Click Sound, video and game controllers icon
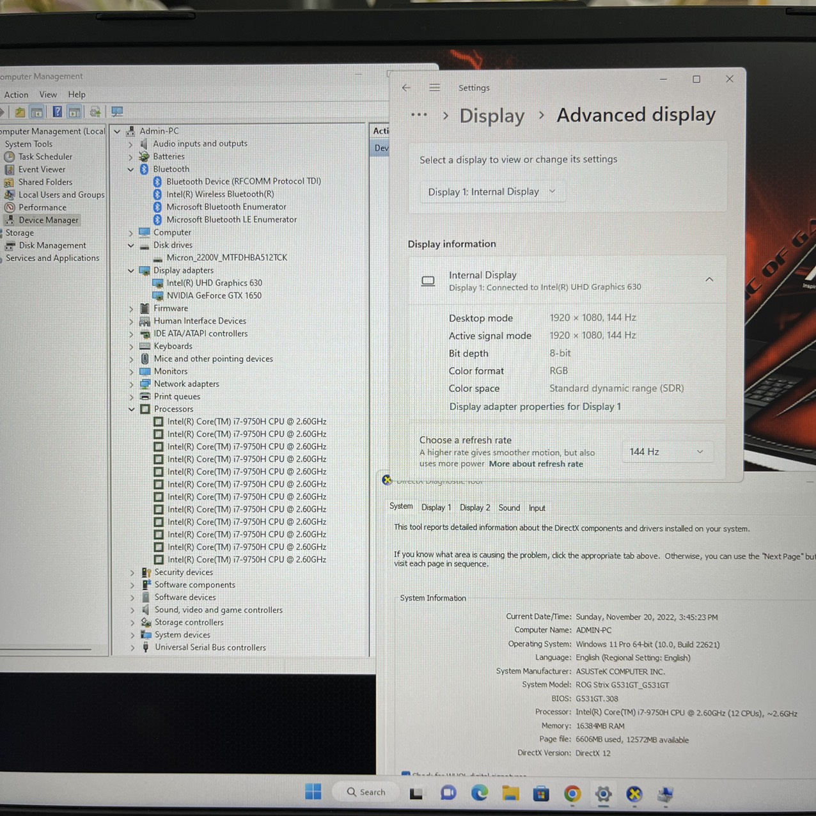Screen dimensions: 816x816 146,610
